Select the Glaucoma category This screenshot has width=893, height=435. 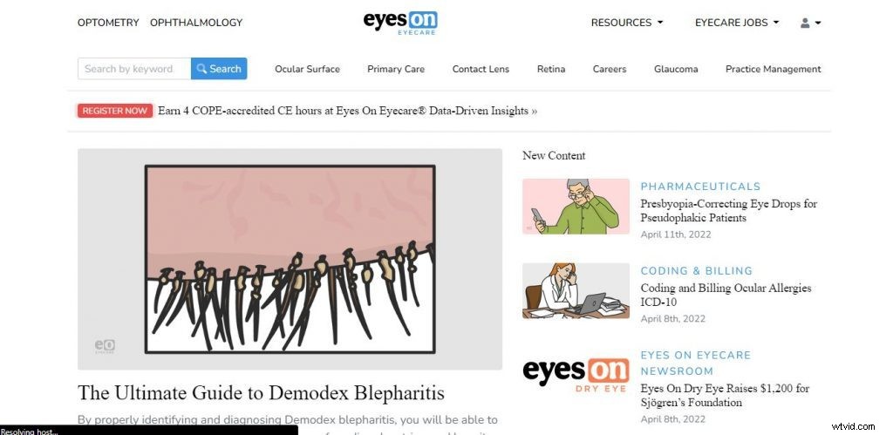[676, 69]
